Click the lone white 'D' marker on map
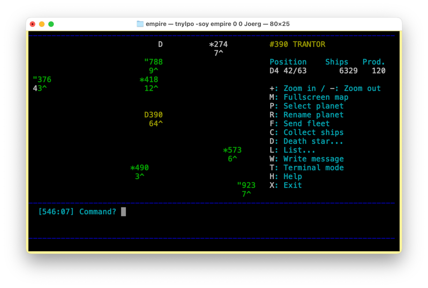Image resolution: width=428 pixels, height=288 pixels. tap(161, 44)
